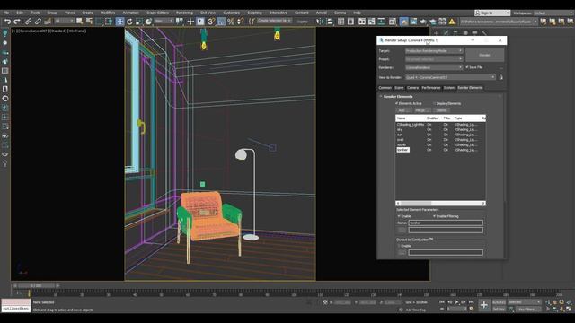Screen dimensions: 575x323
Task: Select the Link objects tool
Action: [x=28, y=22]
